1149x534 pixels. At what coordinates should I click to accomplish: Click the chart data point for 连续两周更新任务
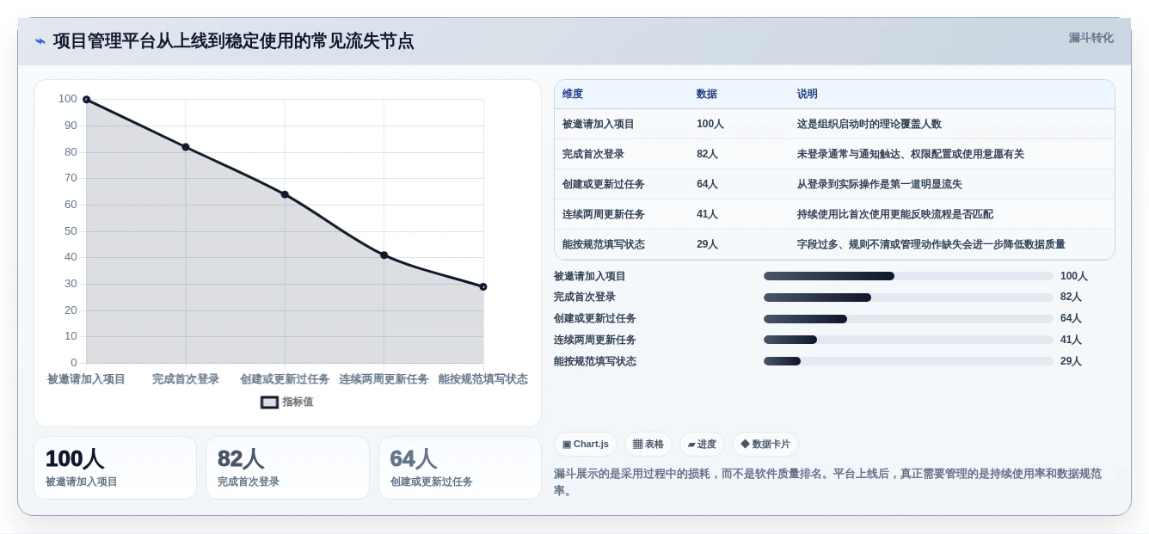(x=384, y=255)
